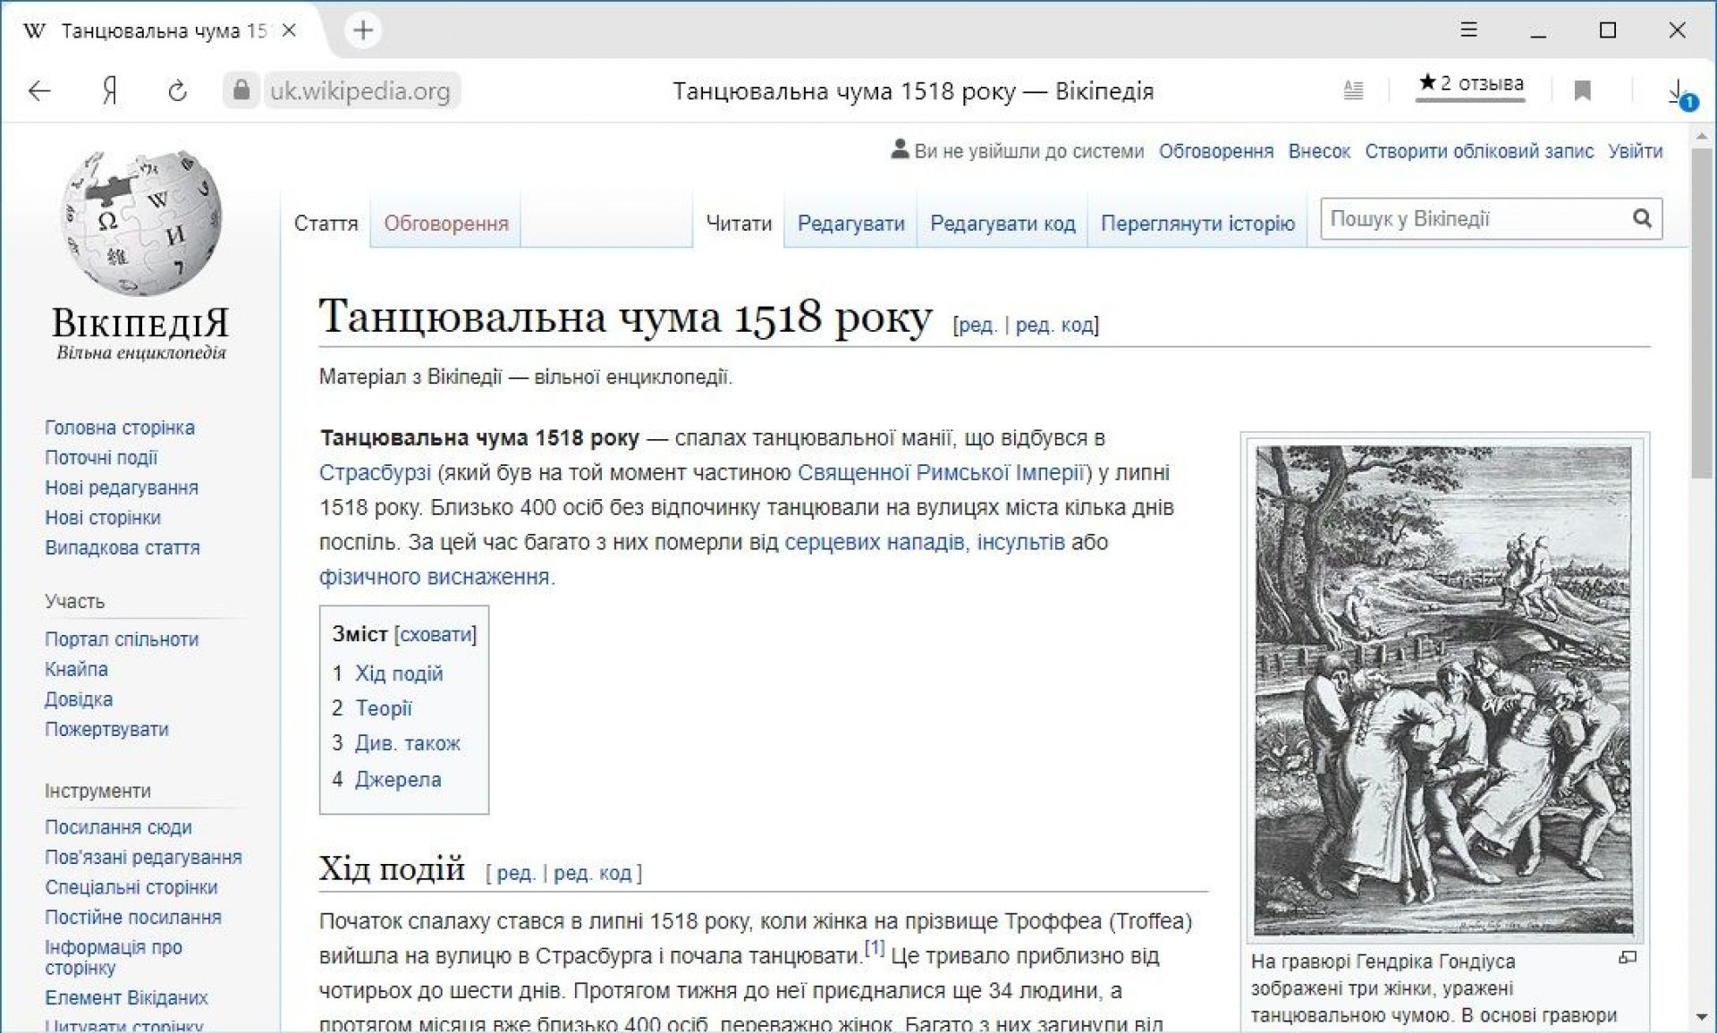Click the browser back arrow
The image size is (1717, 1033).
coord(39,90)
